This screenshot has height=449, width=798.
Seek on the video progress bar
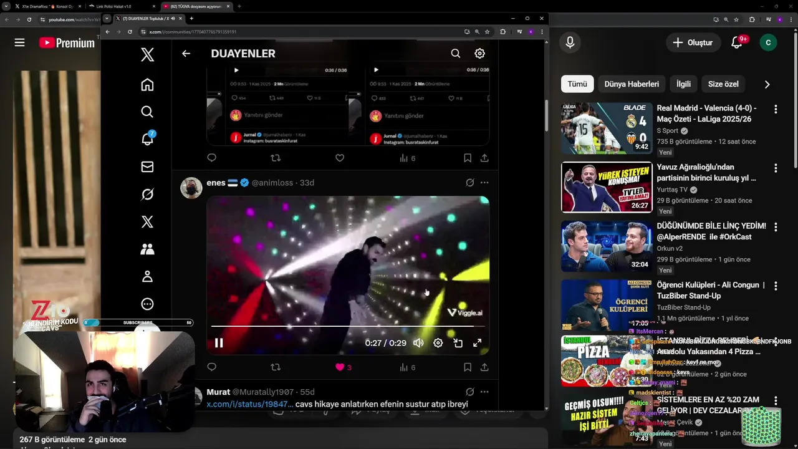point(347,326)
